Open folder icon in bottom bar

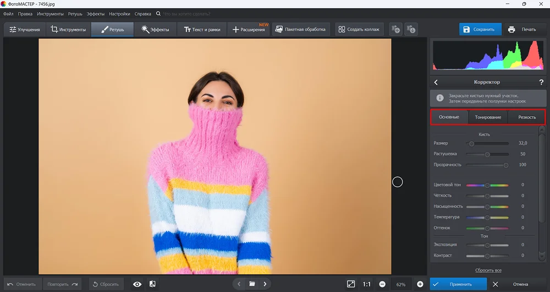[x=252, y=284]
